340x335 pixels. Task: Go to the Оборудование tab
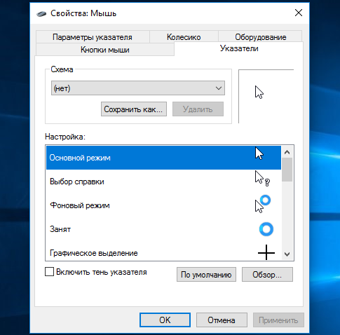coord(260,37)
